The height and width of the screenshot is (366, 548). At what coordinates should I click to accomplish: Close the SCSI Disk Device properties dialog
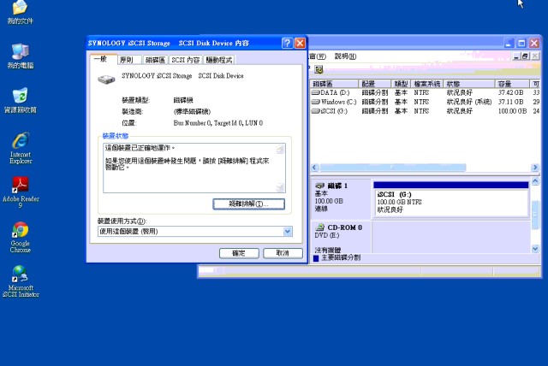click(x=300, y=43)
